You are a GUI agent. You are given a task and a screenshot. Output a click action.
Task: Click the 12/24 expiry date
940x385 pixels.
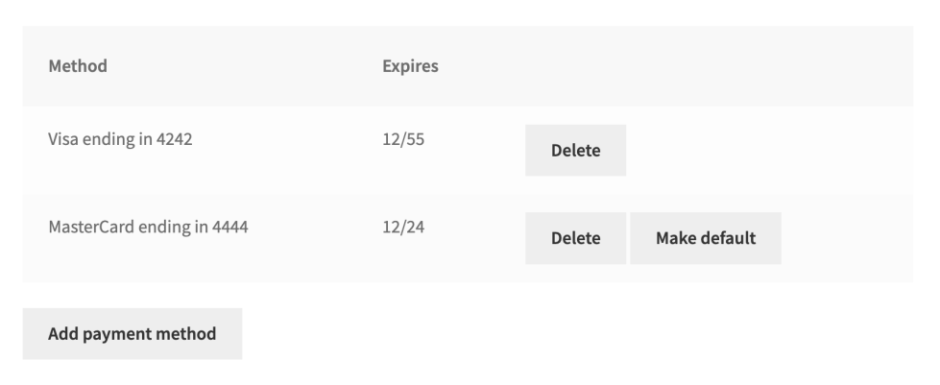pyautogui.click(x=403, y=228)
